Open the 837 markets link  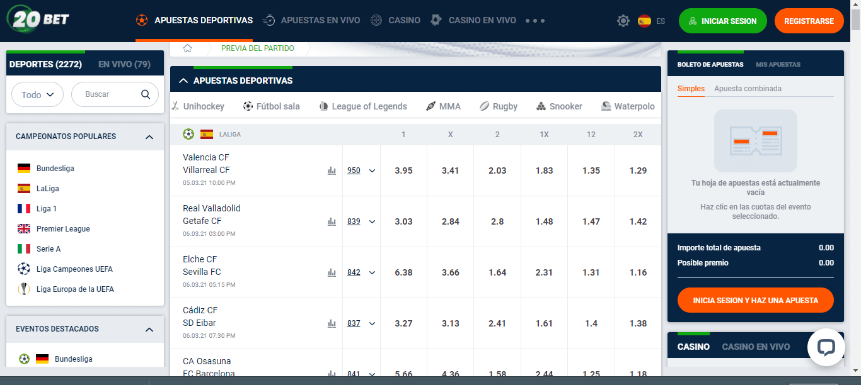coord(354,323)
